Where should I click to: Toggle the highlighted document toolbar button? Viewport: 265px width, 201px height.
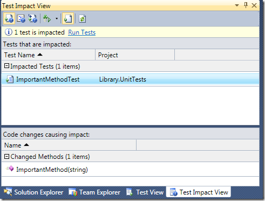click(68, 18)
